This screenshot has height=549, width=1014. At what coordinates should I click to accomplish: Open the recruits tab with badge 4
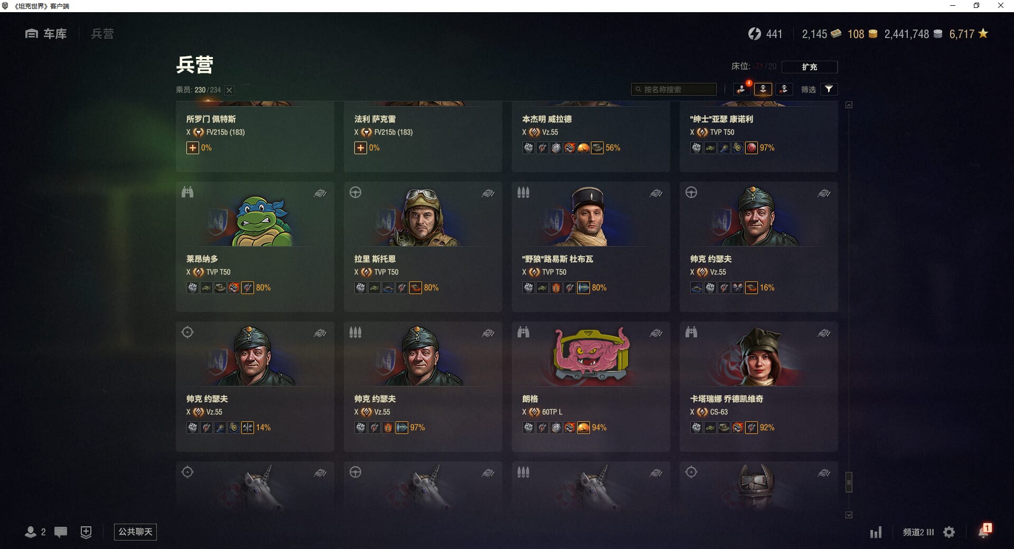pyautogui.click(x=741, y=89)
